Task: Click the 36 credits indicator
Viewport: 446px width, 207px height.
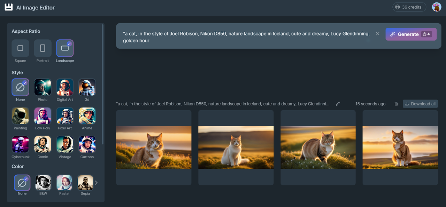Action: coord(409,7)
